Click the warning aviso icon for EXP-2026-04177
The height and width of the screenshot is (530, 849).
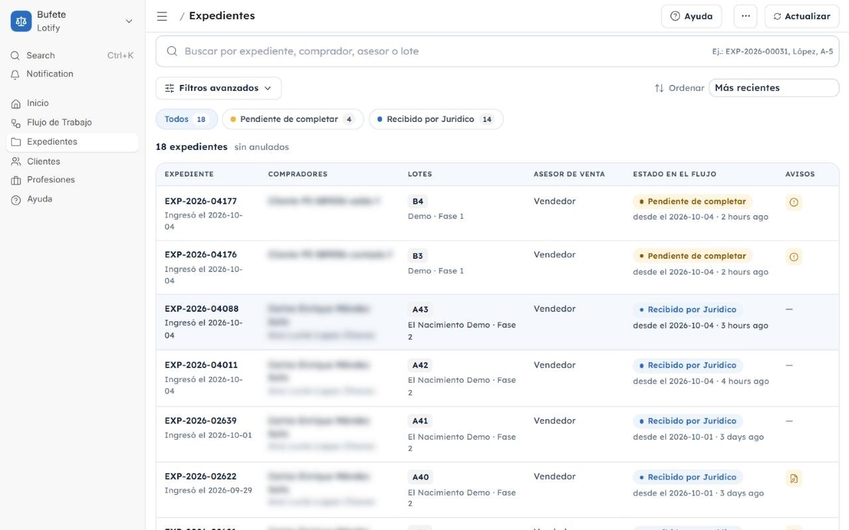[x=794, y=202]
